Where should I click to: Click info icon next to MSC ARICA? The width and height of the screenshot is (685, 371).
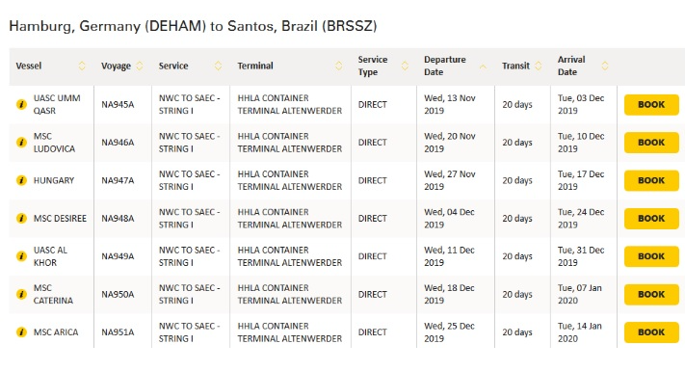pyautogui.click(x=21, y=332)
